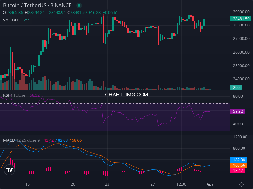Image resolution: width=253 pixels, height=189 pixels.
Task: Click the purple RSI tag 58.32 on axis
Action: pos(238,112)
